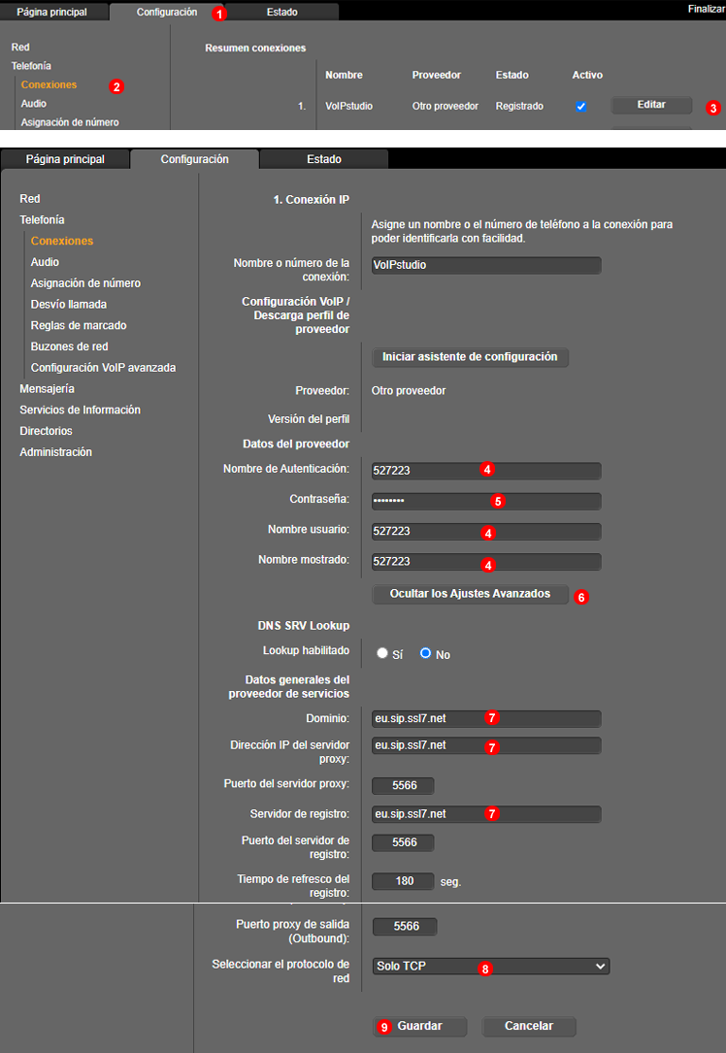Viewport: 726px width, 1053px height.
Task: Open Página principal tab in top panel
Action: pos(51,12)
